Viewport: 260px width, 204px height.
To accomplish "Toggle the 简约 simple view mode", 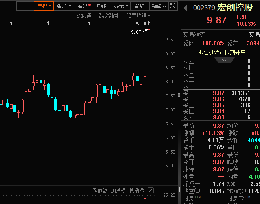I will (140, 6).
